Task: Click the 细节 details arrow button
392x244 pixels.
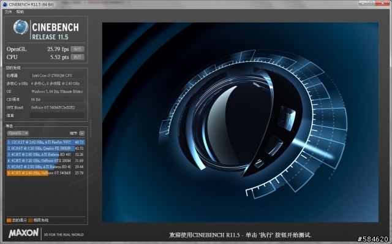Action: pyautogui.click(x=81, y=134)
